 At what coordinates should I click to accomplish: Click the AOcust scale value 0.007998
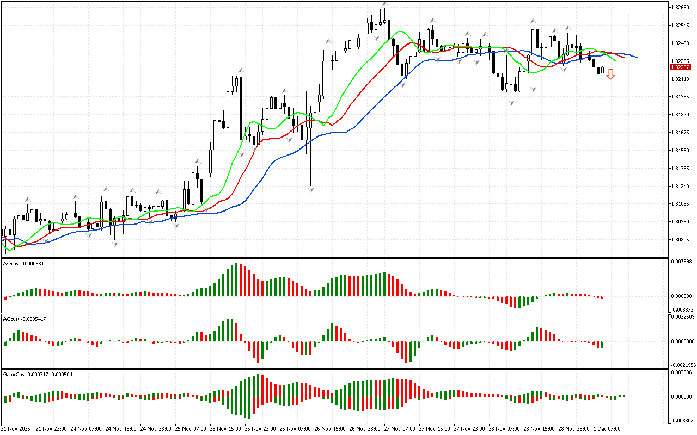click(x=682, y=262)
